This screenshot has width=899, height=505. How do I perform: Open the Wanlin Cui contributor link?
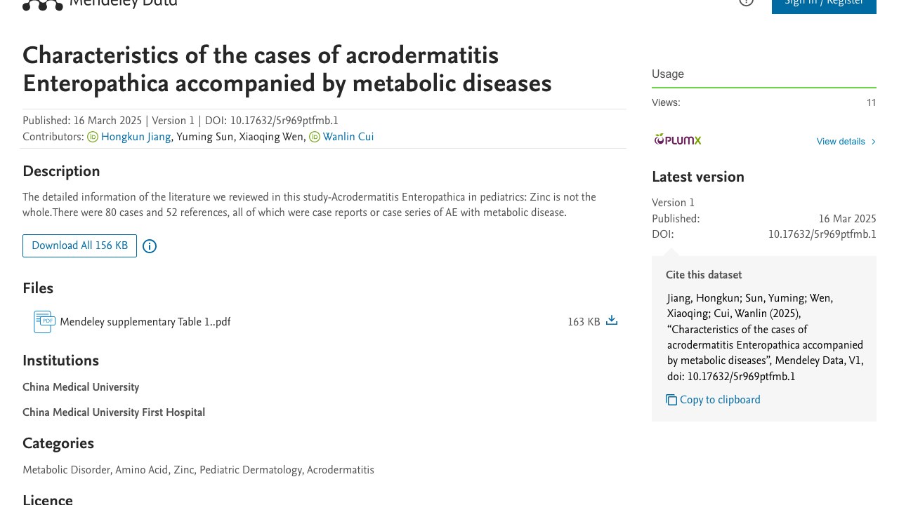348,137
